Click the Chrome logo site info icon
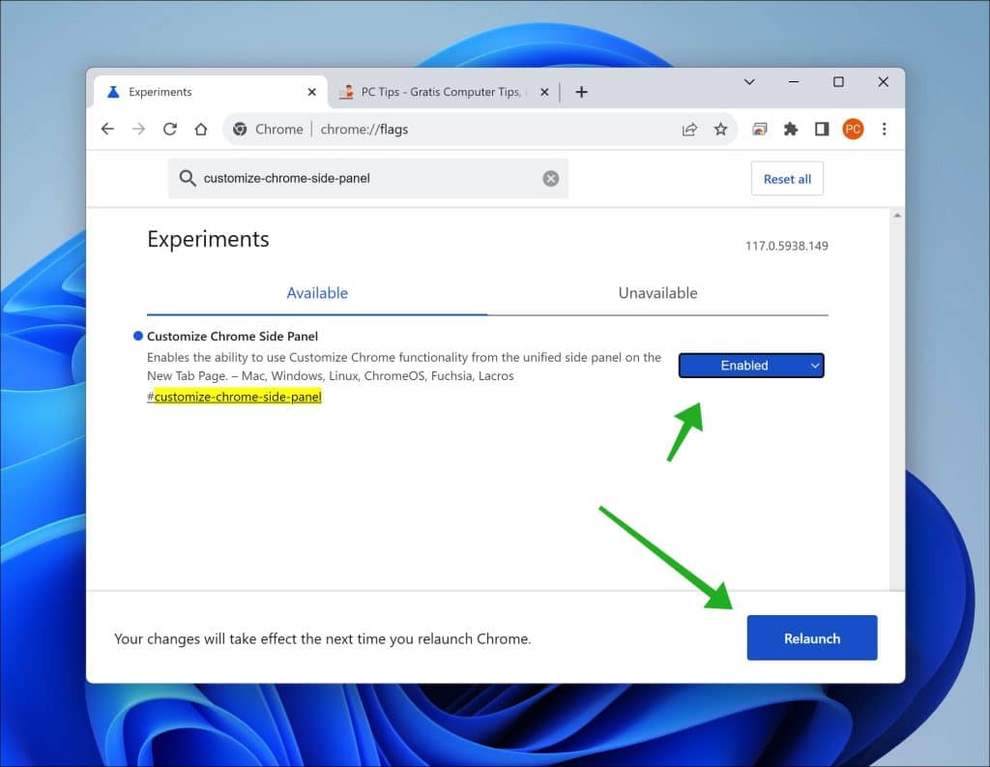 tap(240, 129)
